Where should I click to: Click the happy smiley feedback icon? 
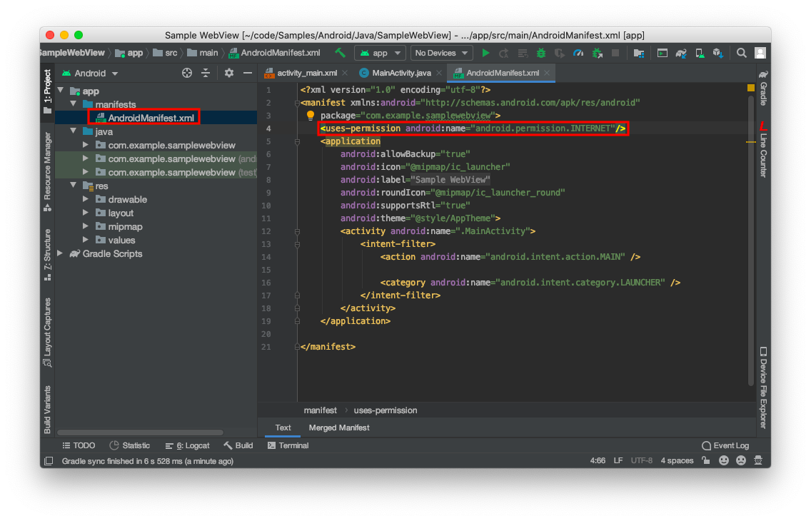(724, 460)
